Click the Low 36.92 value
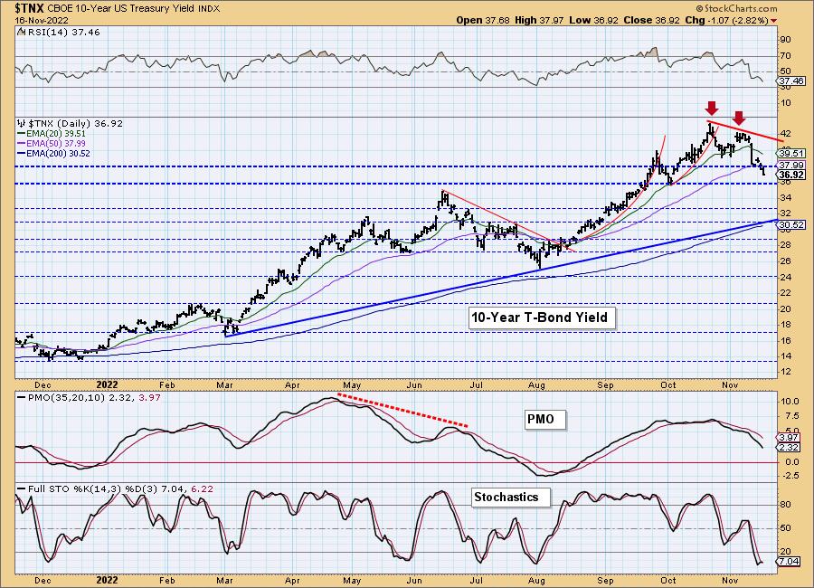814x588 pixels. coord(592,20)
